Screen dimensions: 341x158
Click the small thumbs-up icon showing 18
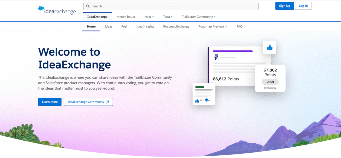(x=197, y=100)
